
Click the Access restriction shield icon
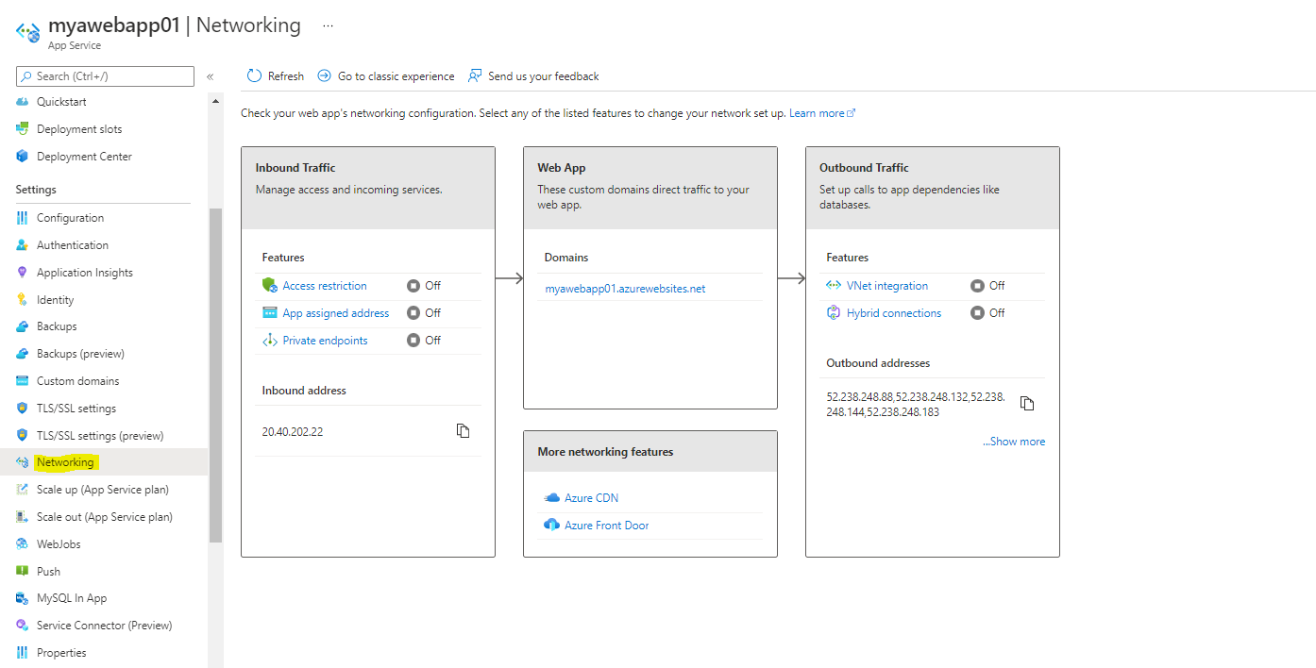(270, 286)
